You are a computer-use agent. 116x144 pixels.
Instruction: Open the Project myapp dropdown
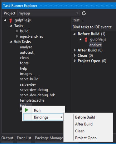point(48,13)
